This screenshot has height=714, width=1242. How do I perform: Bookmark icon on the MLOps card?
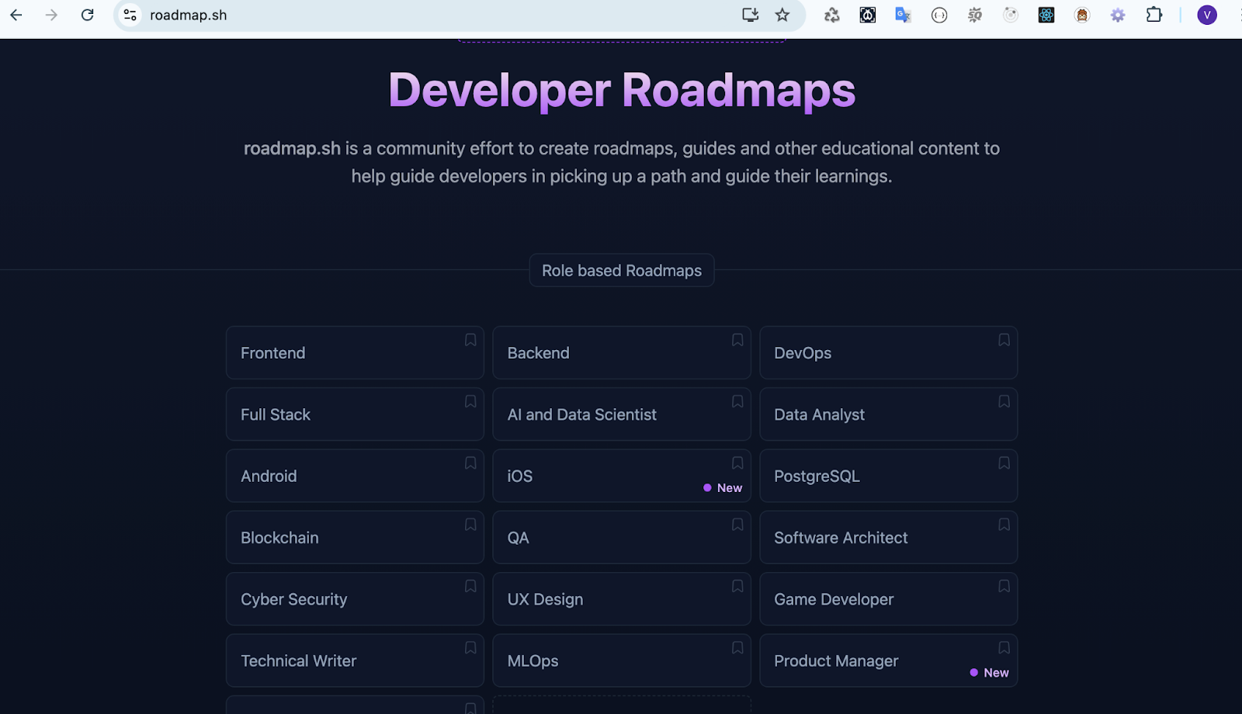(x=737, y=647)
